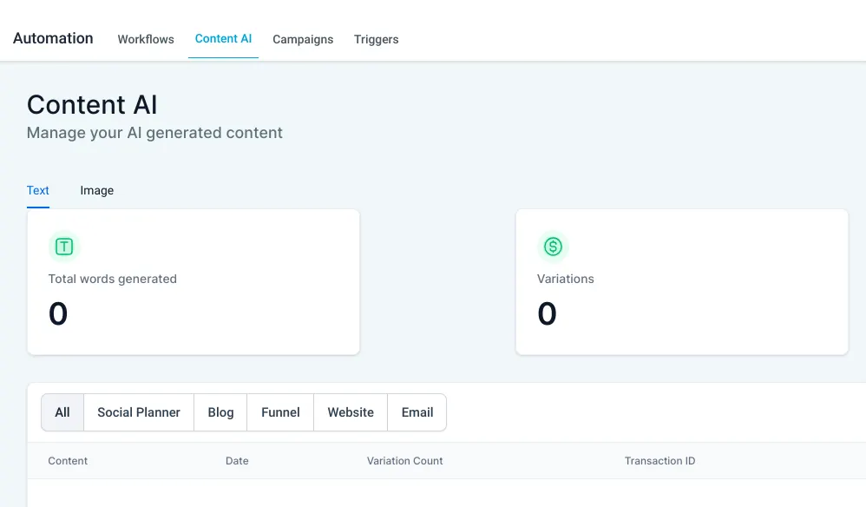Switch to the Text sub-tab
Image resolution: width=866 pixels, height=507 pixels.
38,190
